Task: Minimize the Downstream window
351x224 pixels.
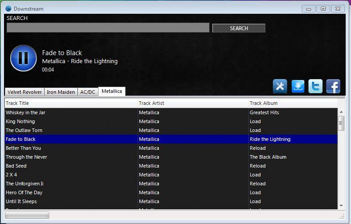Action: coord(308,9)
